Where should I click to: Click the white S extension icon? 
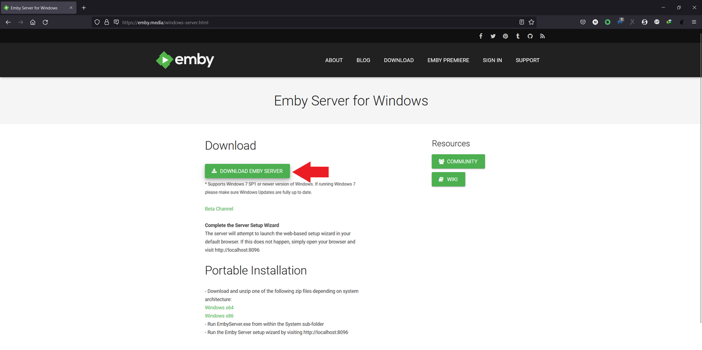[644, 22]
